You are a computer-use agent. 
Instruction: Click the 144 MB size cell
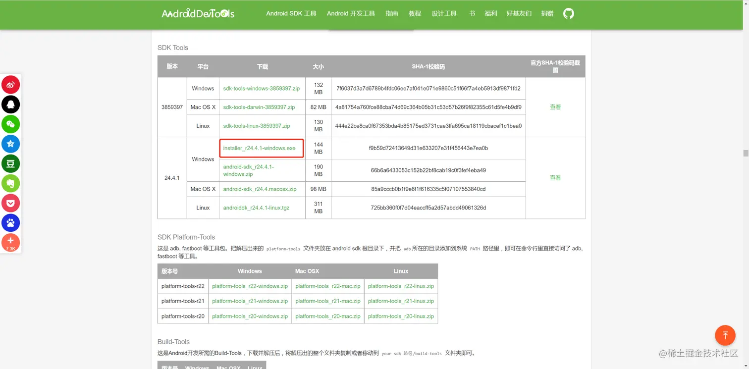319,148
